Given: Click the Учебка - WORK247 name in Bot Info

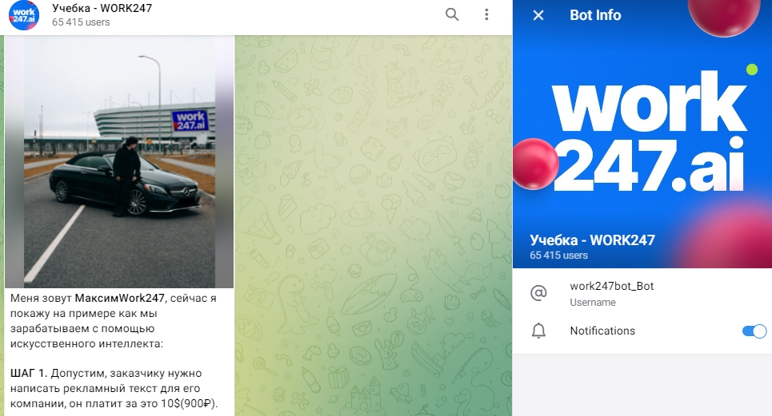Looking at the screenshot, I should 592,240.
